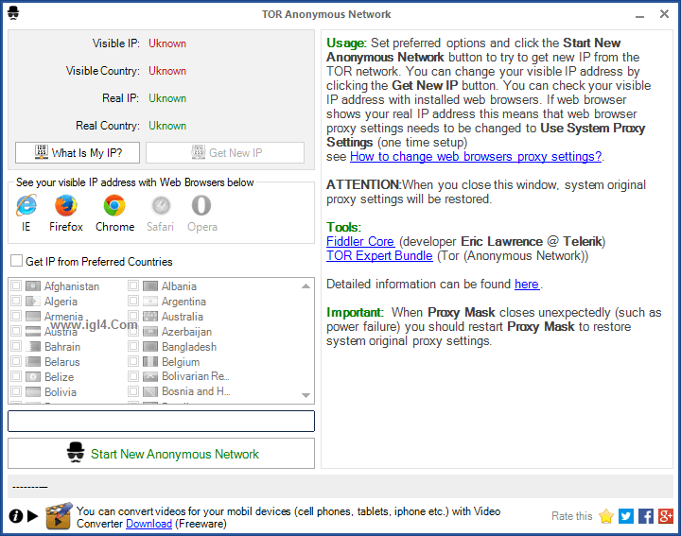Image resolution: width=681 pixels, height=536 pixels.
Task: Click the Bangladesh flag icon
Action: click(x=150, y=347)
